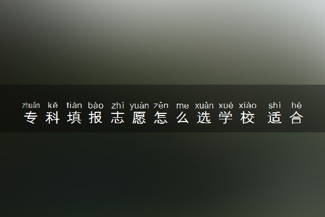
Task: Click the character 怎
Action: (161, 118)
